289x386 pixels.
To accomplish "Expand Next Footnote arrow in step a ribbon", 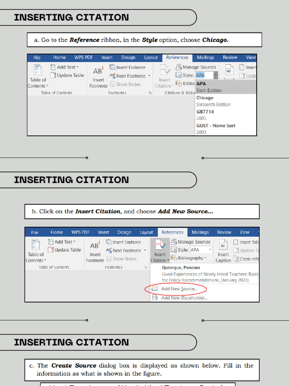I will pos(149,76).
